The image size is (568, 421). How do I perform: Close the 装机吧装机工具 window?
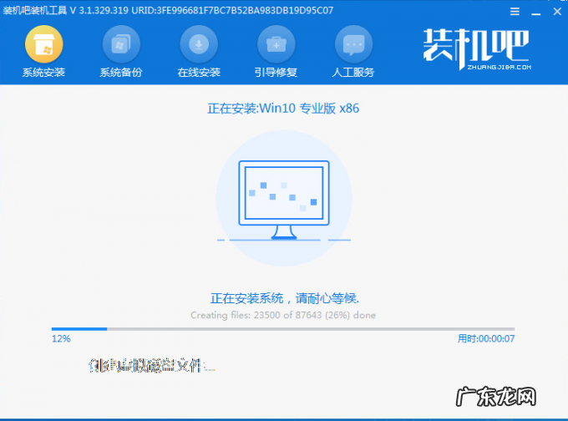[x=557, y=12]
